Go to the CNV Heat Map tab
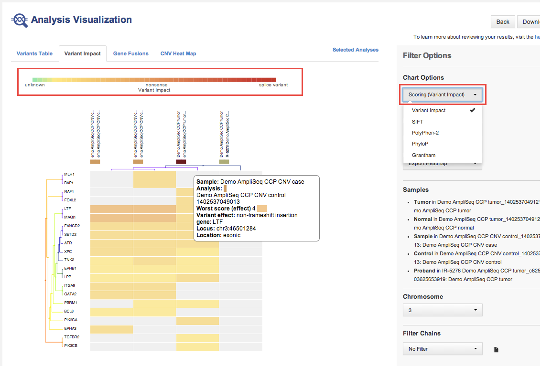541x366 pixels. 178,53
